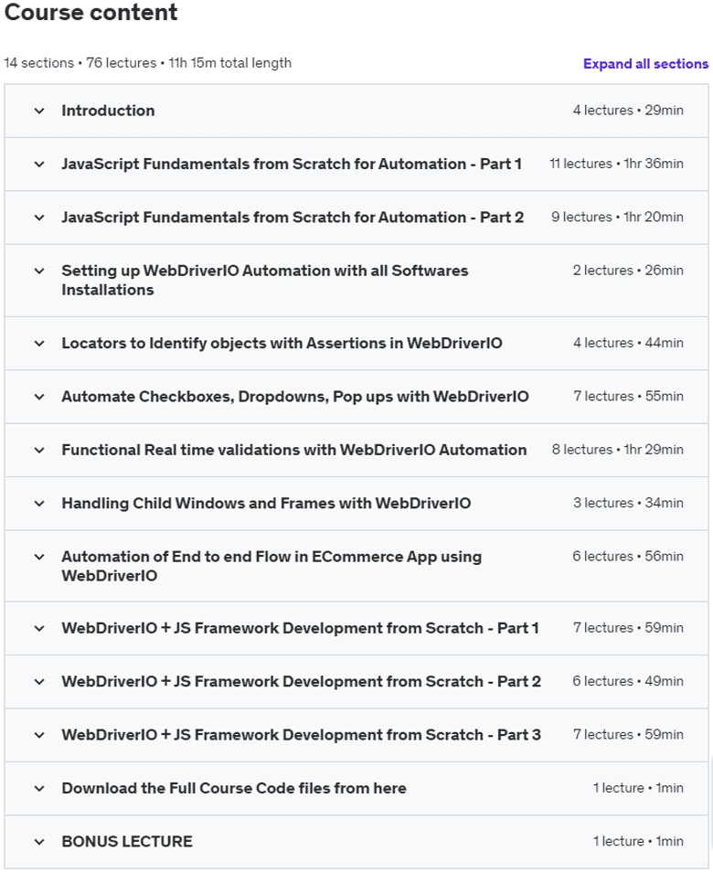Expand chevron for JavaScript Fundamentals Part 2
Image resolution: width=713 pixels, height=873 pixels.
click(x=39, y=218)
